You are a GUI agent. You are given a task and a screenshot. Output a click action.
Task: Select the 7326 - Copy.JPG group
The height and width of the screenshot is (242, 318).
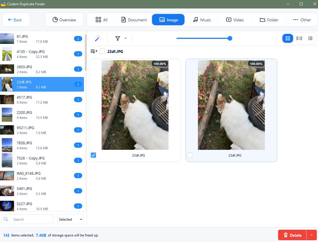pos(42,161)
